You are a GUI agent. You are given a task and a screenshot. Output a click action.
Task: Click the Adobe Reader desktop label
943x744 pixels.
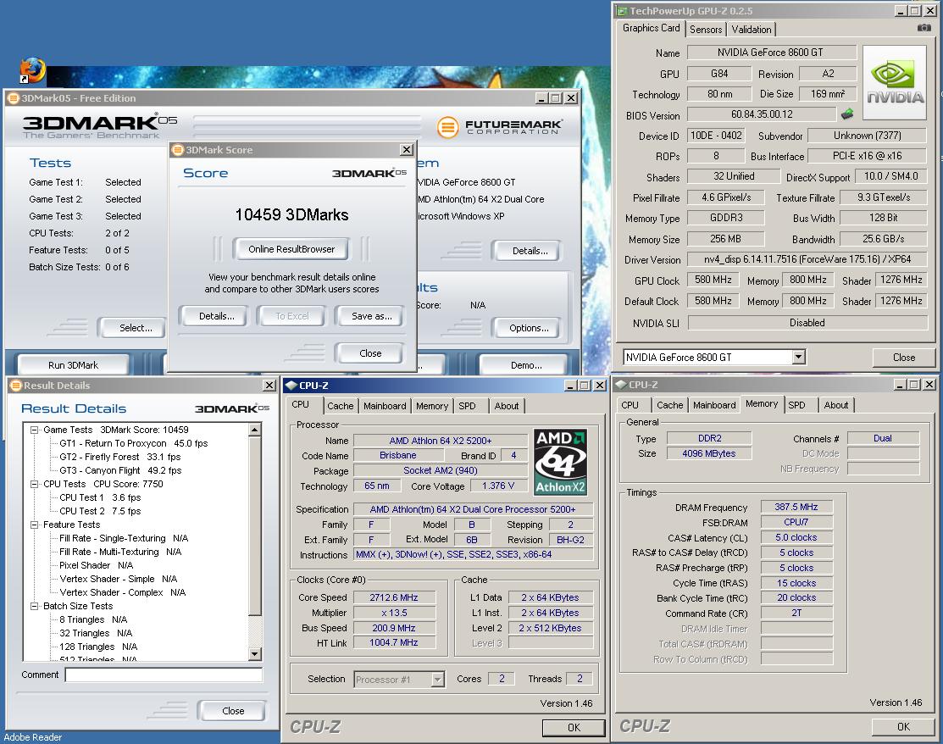click(x=33, y=737)
